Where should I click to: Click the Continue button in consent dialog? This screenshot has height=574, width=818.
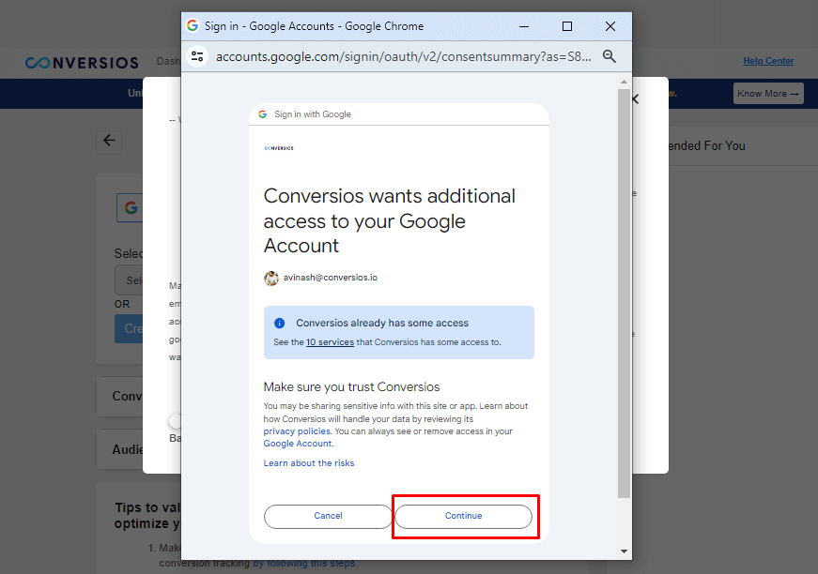coord(463,516)
